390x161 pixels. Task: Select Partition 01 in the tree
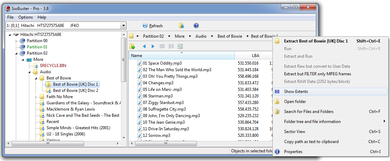[x=37, y=47]
